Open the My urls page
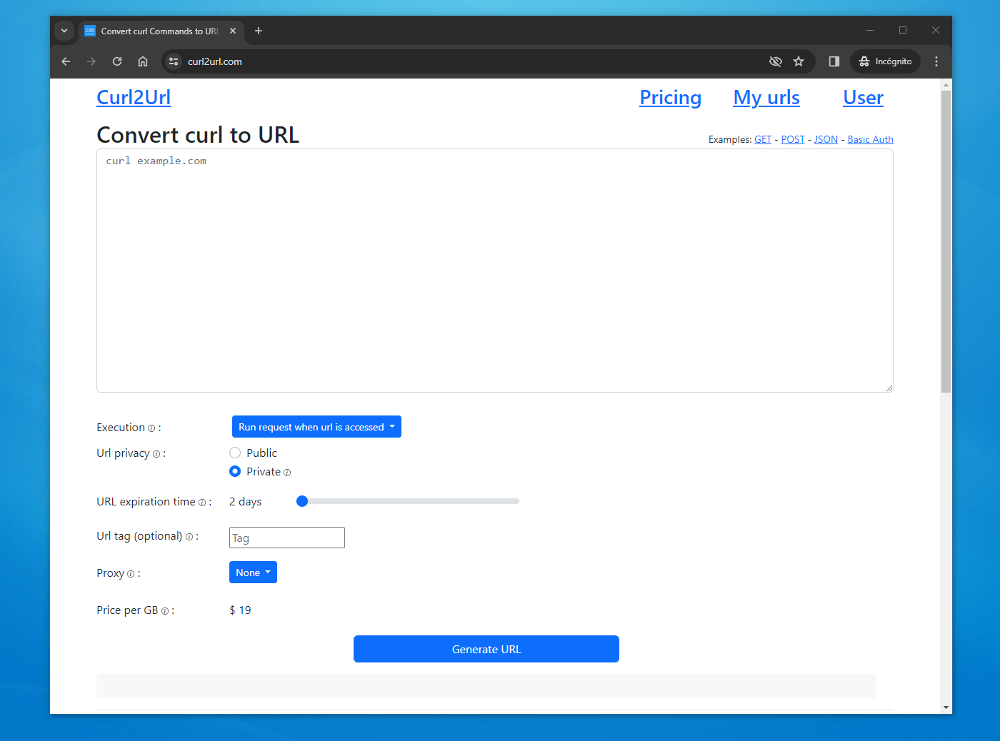This screenshot has width=1000, height=741. pyautogui.click(x=766, y=97)
